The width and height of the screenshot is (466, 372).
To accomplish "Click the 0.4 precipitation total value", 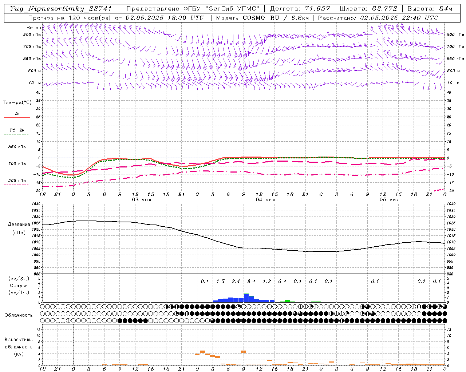I will (282, 281).
